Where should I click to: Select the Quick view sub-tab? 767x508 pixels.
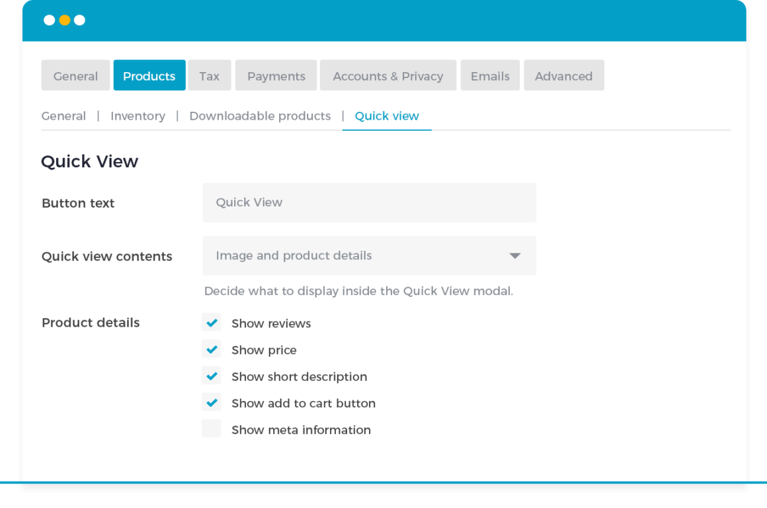387,116
